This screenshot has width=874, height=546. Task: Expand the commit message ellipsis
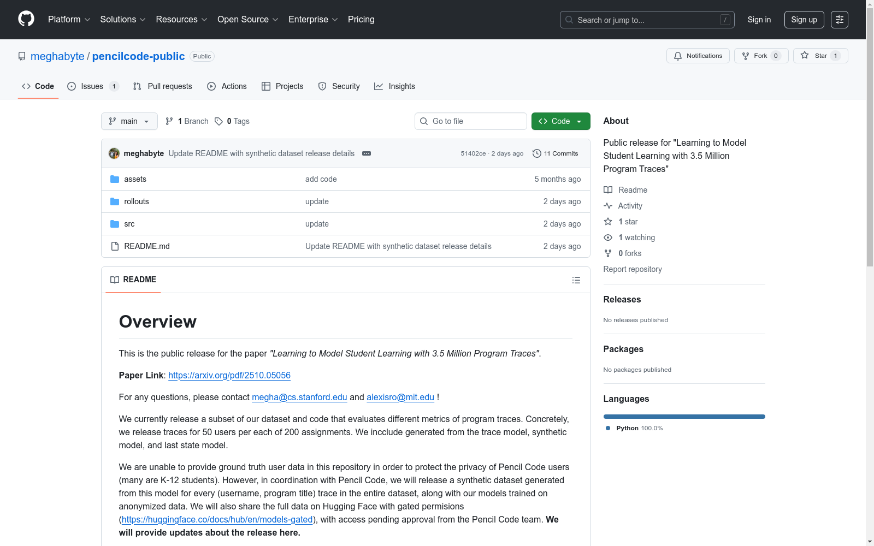[x=367, y=153]
